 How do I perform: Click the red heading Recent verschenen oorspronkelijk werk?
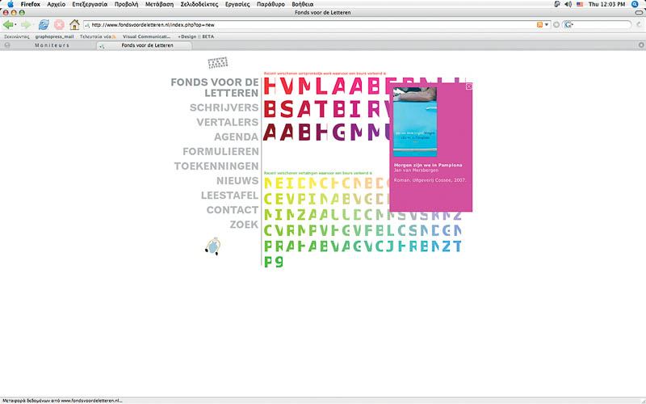click(x=325, y=74)
